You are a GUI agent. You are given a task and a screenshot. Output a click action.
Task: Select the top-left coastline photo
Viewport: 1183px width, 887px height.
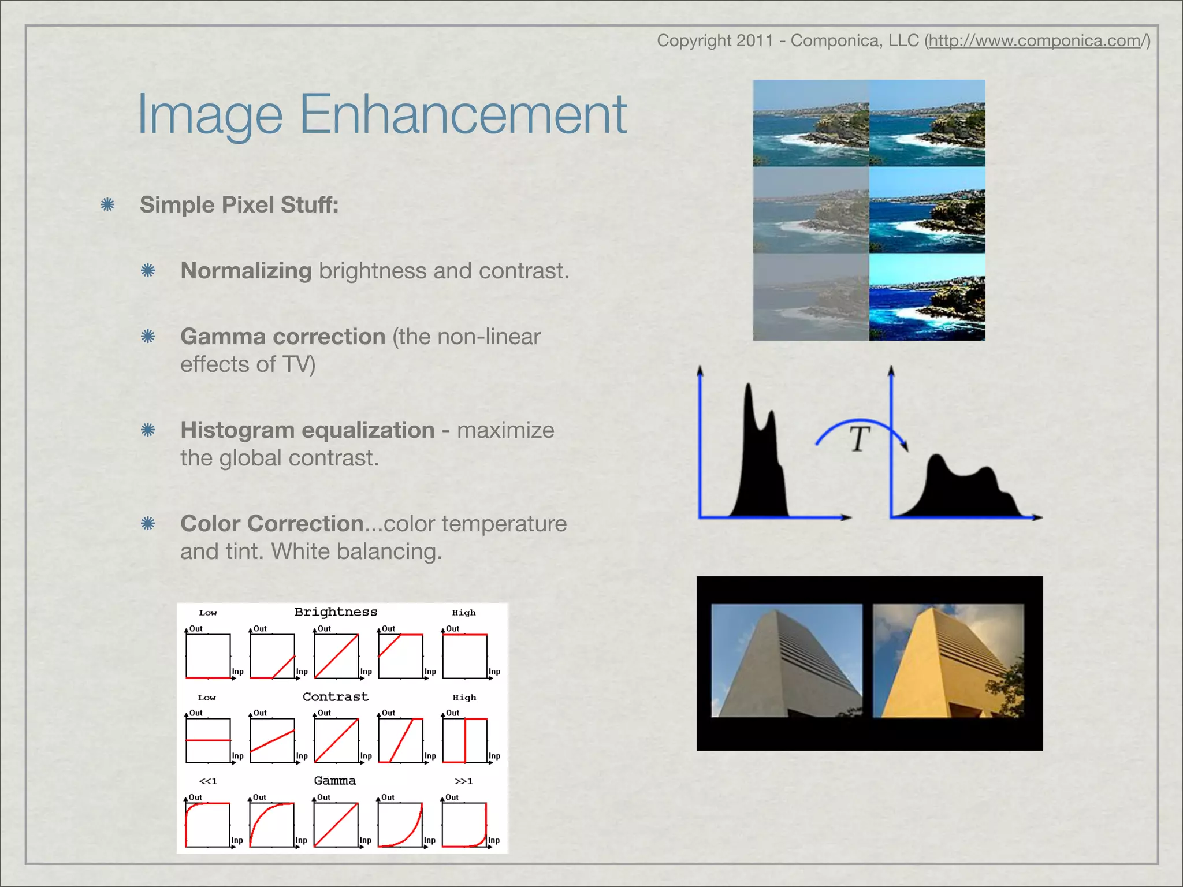tap(811, 123)
